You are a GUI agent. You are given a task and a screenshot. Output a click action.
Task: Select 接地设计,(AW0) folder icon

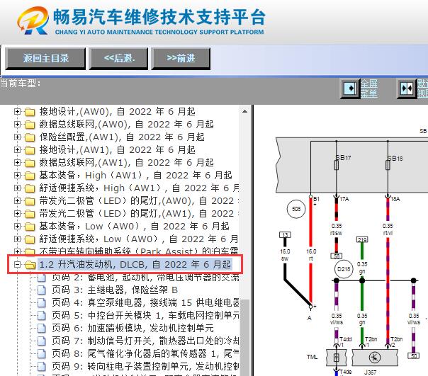(x=30, y=112)
